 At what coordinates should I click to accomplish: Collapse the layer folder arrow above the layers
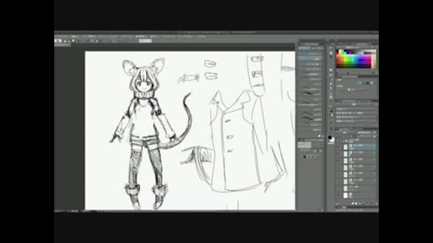click(x=344, y=141)
